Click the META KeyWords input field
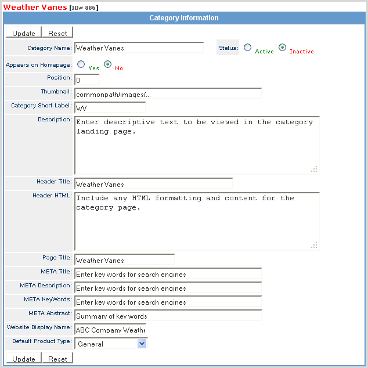The height and width of the screenshot is (368, 368). point(168,302)
